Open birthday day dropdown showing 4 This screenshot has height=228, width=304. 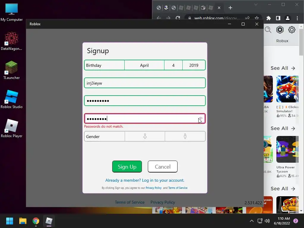point(173,65)
